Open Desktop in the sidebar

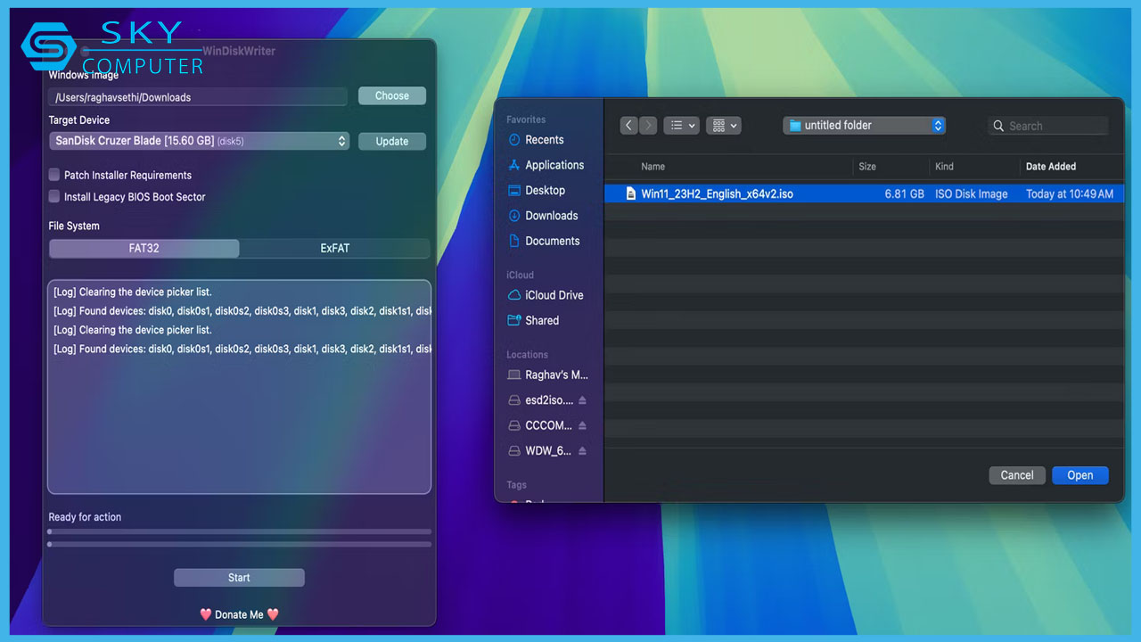pos(546,190)
